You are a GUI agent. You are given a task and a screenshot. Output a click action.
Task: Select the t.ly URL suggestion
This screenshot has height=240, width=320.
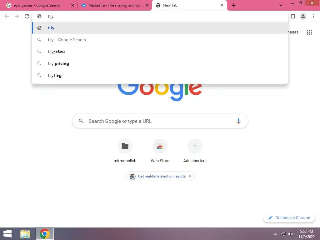160,28
